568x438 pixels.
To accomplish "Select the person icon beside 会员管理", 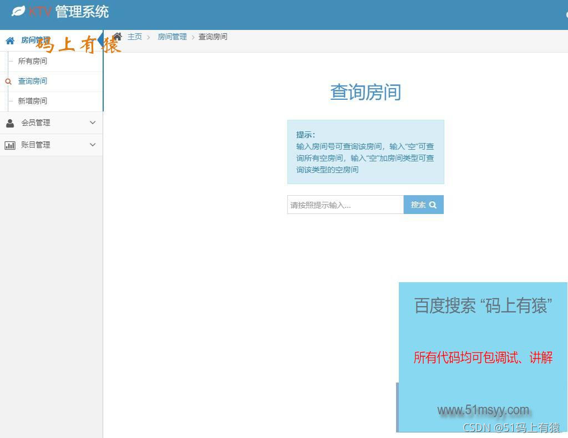I will (9, 123).
